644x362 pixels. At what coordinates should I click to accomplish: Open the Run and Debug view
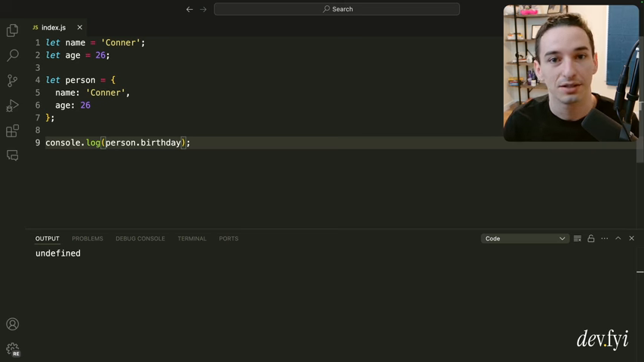[12, 106]
